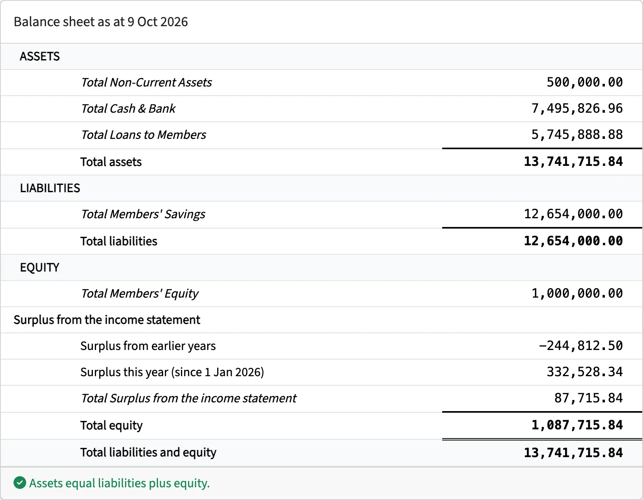Select the ASSETS section heading
643x500 pixels.
click(x=40, y=56)
